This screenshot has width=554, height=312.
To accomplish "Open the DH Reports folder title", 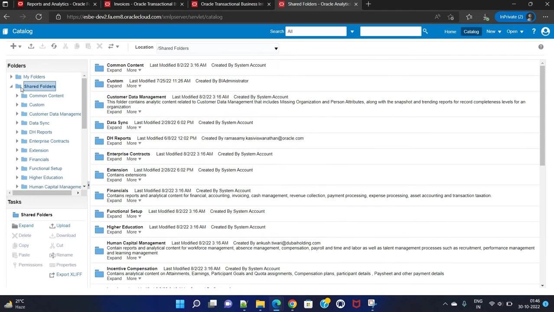I will [x=119, y=138].
